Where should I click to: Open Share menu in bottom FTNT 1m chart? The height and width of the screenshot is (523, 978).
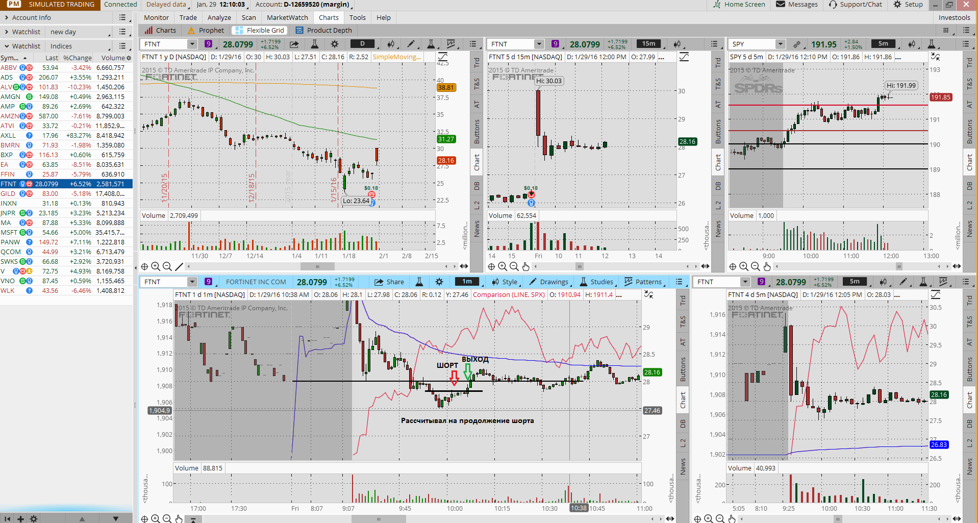(389, 282)
